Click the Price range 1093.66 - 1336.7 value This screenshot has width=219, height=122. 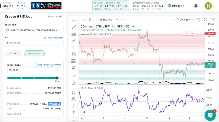[39, 104]
